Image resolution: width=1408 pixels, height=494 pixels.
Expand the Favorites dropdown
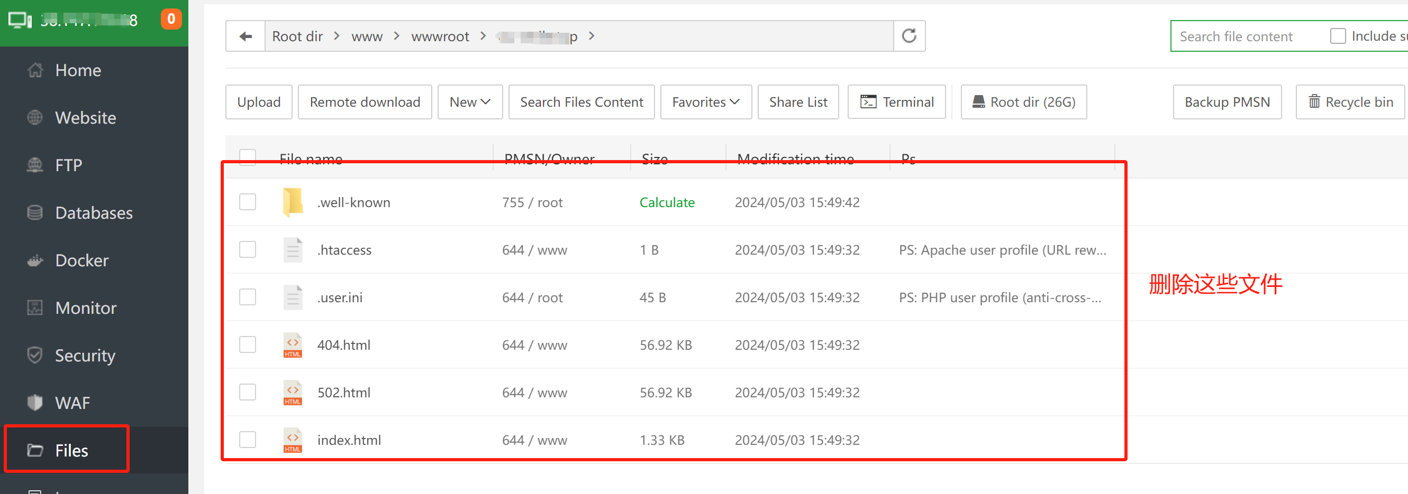(x=706, y=102)
